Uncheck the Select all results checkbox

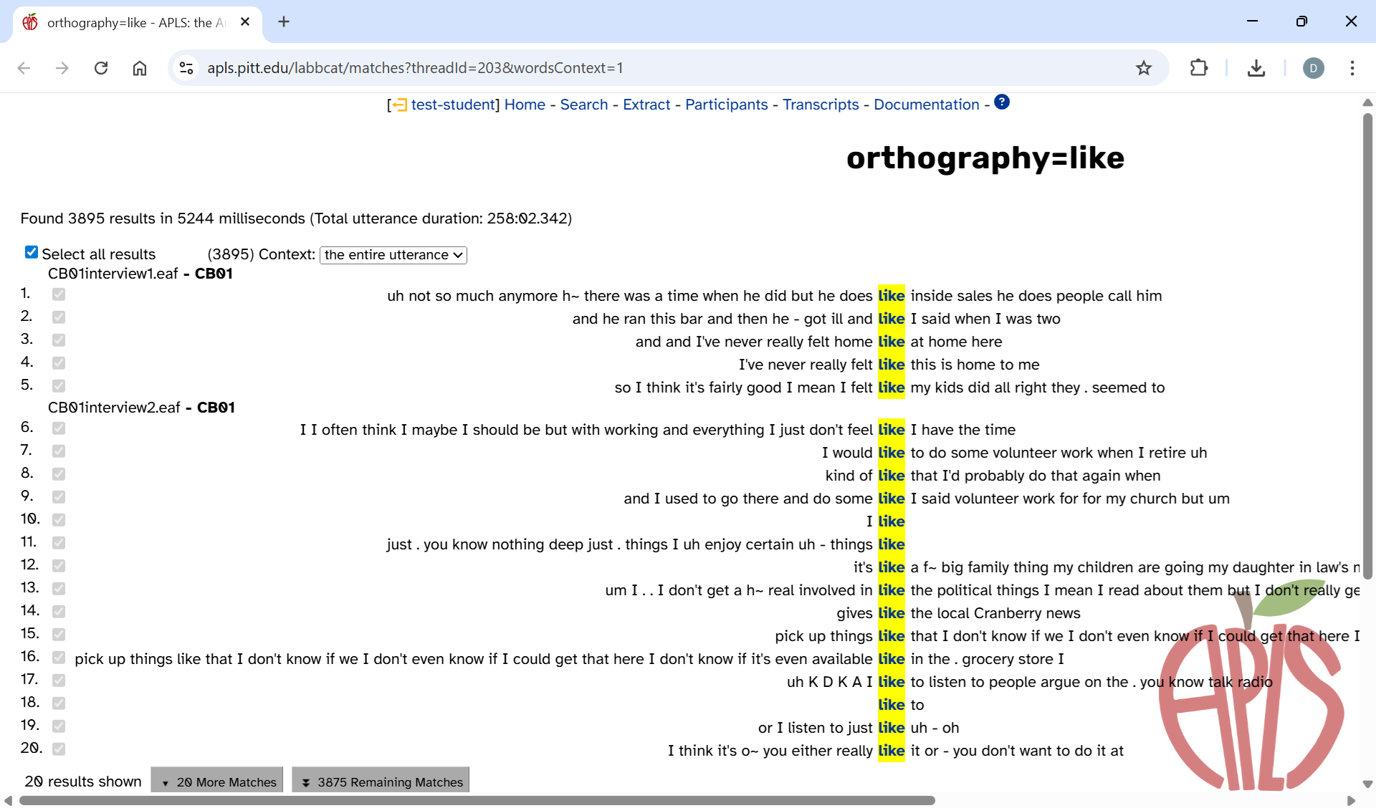click(x=32, y=252)
